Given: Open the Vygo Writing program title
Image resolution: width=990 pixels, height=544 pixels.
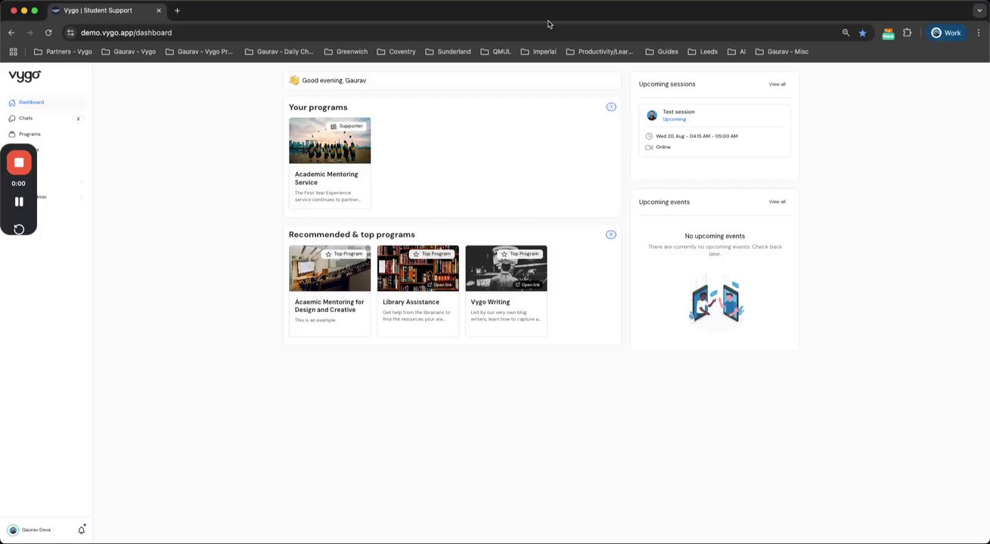Looking at the screenshot, I should (x=490, y=302).
